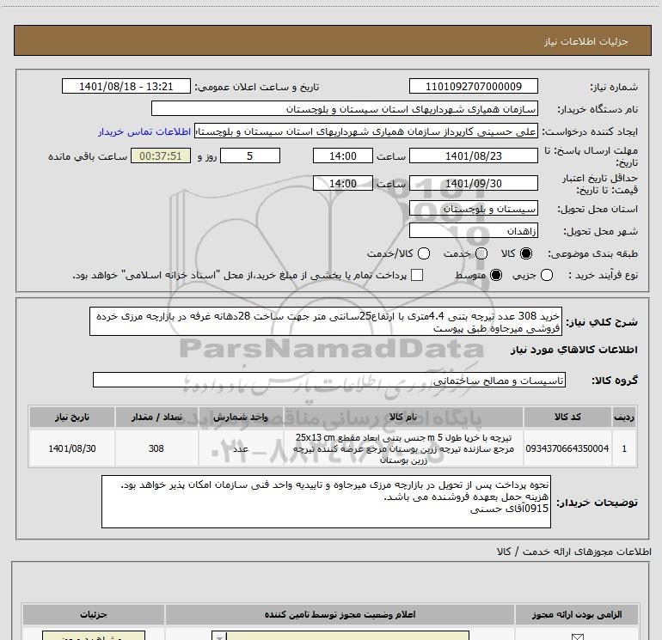Click the تعداد / مقدار column header

(x=156, y=417)
